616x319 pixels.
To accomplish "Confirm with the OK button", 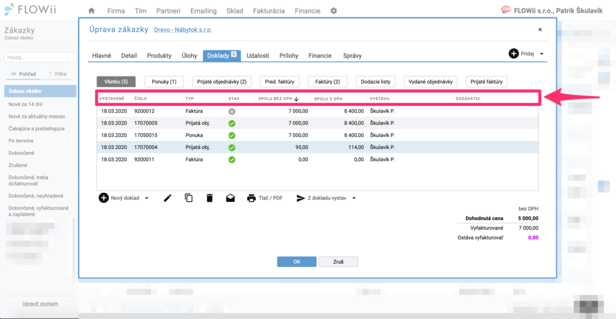I will (x=297, y=262).
